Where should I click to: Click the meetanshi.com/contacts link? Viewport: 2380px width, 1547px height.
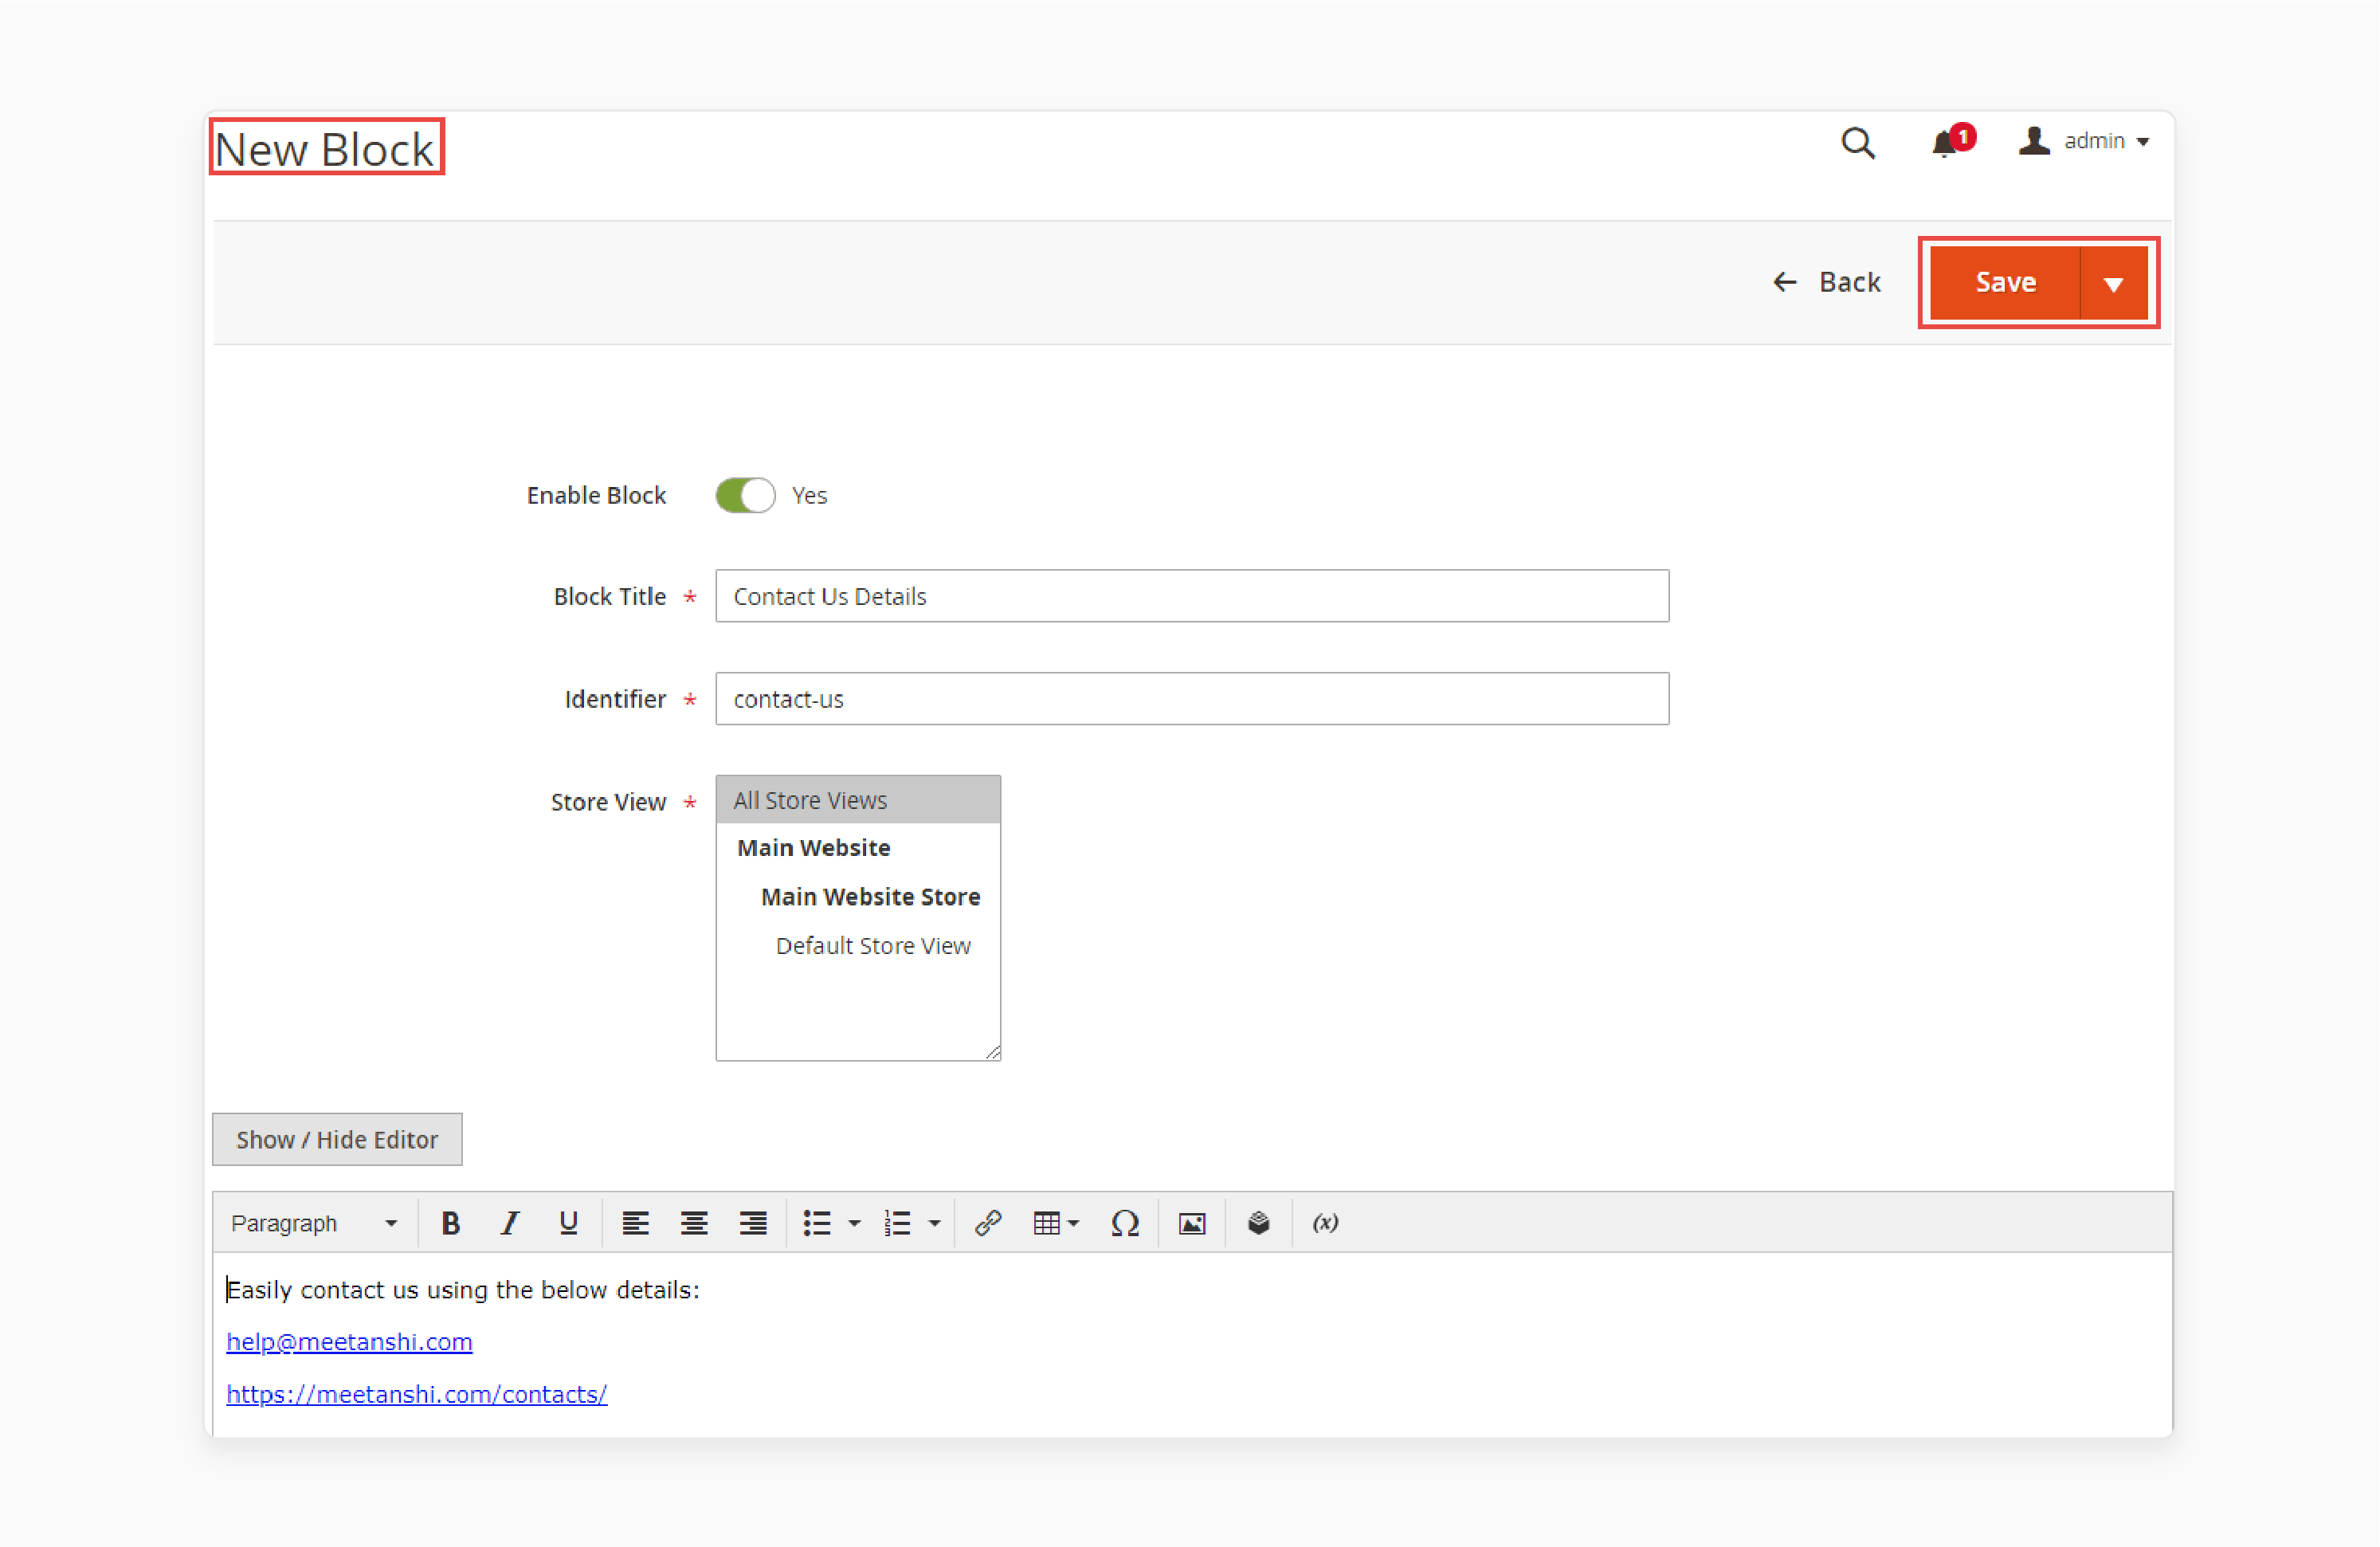[416, 1394]
